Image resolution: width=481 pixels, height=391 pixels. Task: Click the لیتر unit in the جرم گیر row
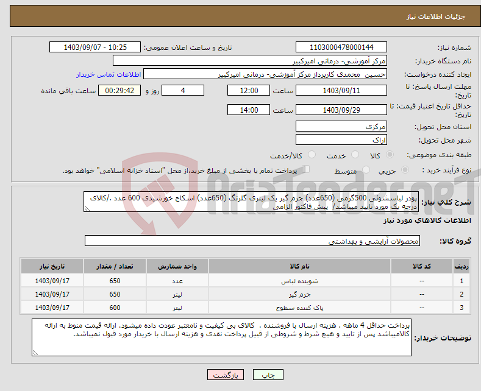pos(177,294)
